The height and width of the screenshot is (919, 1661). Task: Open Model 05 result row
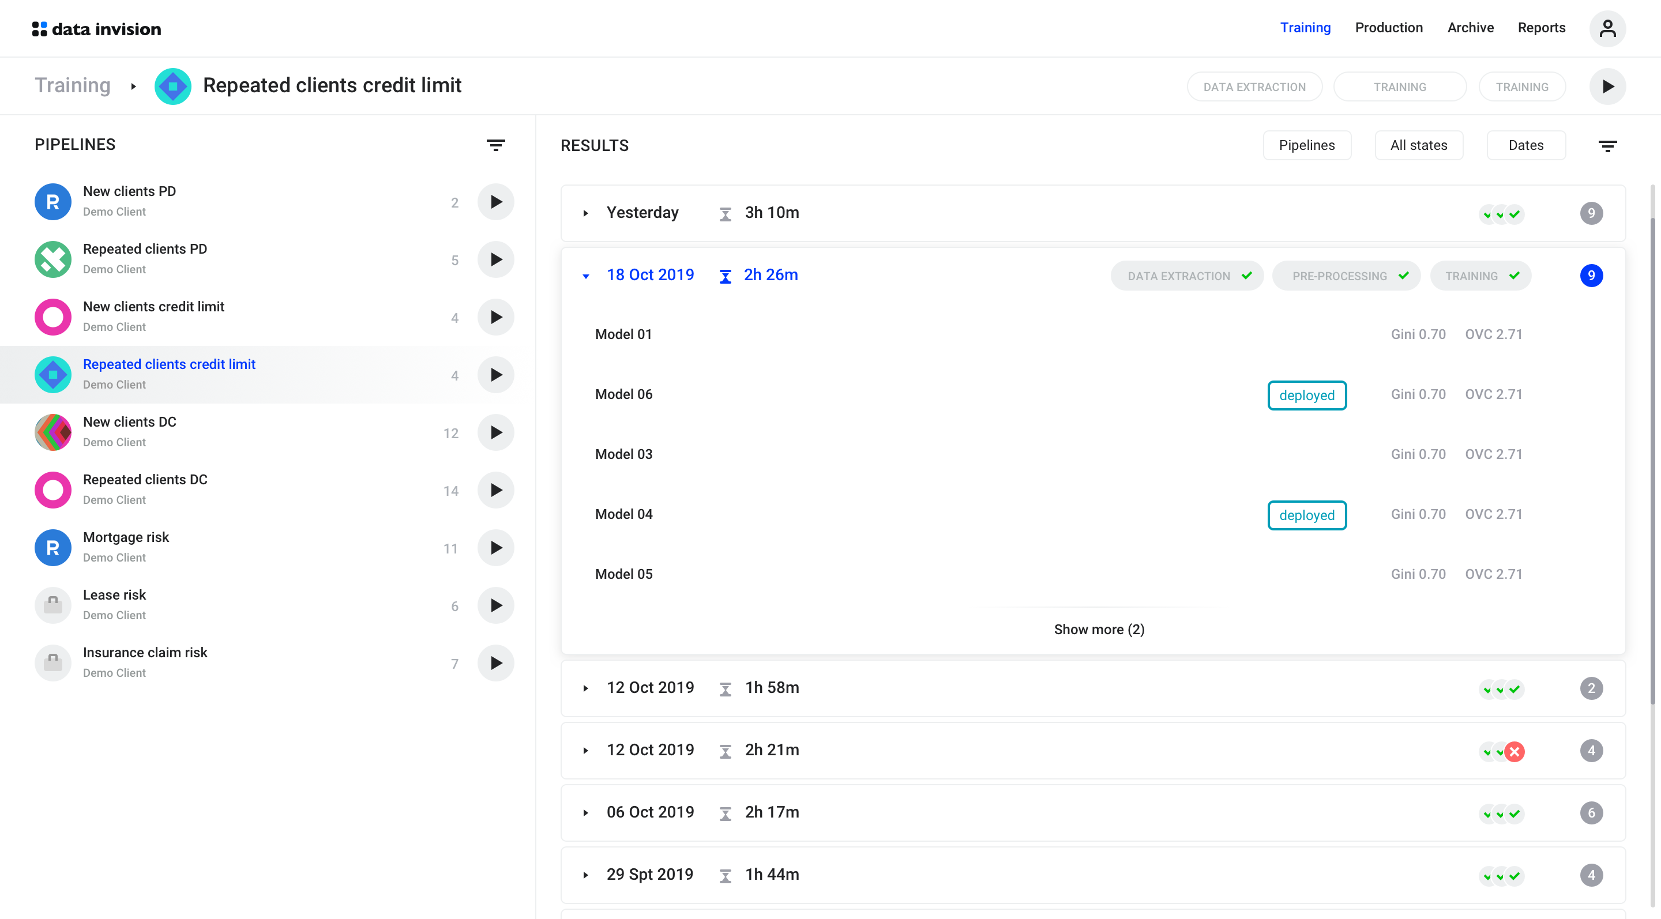click(x=1093, y=574)
